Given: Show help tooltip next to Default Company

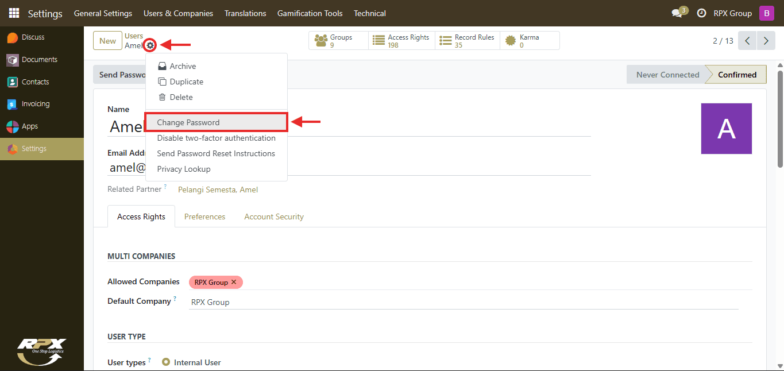Looking at the screenshot, I should pyautogui.click(x=175, y=299).
